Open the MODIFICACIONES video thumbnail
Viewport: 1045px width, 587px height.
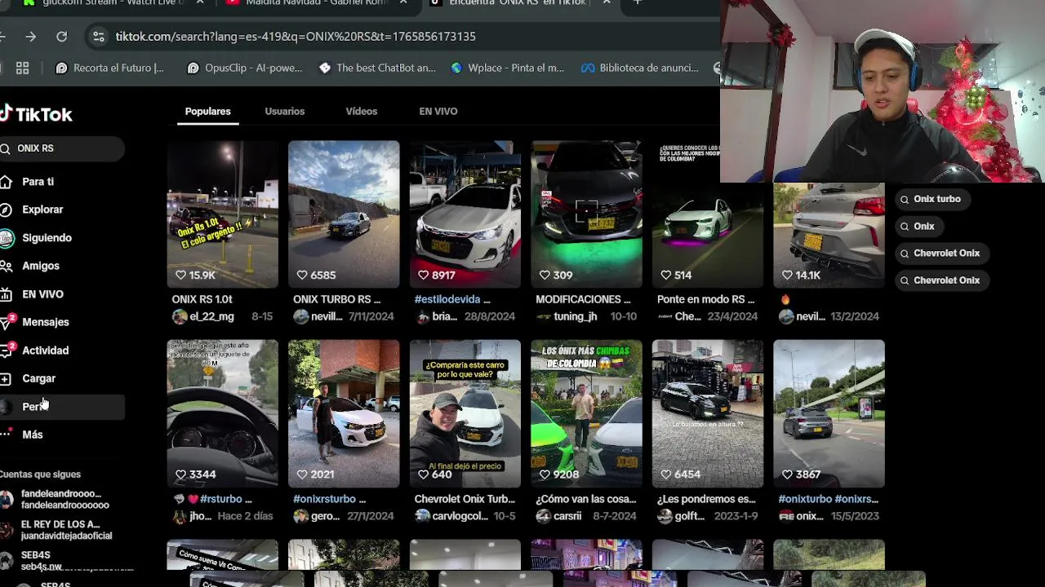(x=586, y=215)
